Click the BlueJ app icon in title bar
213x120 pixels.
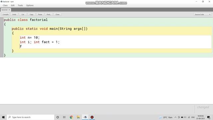point(1,2)
